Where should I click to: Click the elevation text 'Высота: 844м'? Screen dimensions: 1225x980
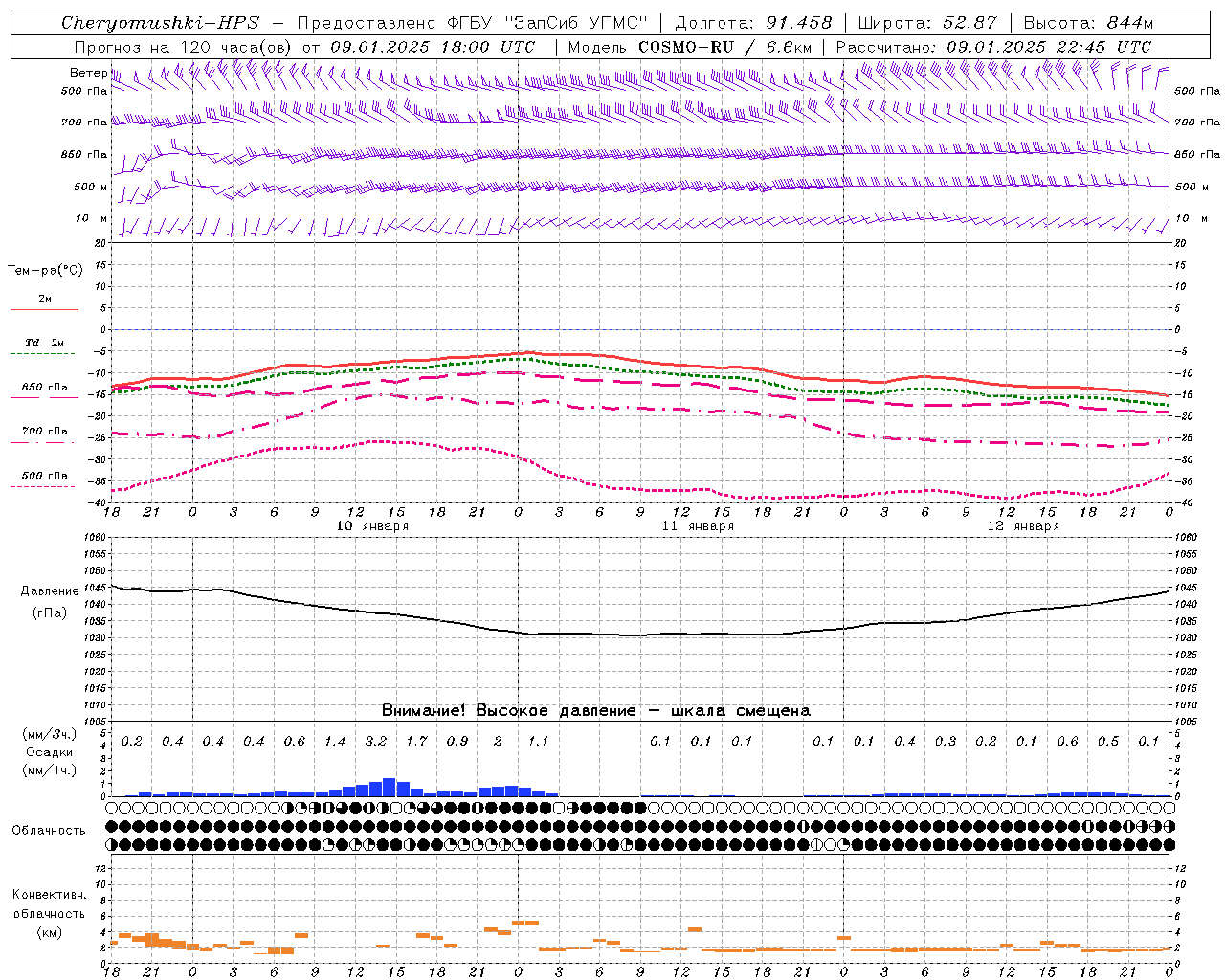point(1088,23)
